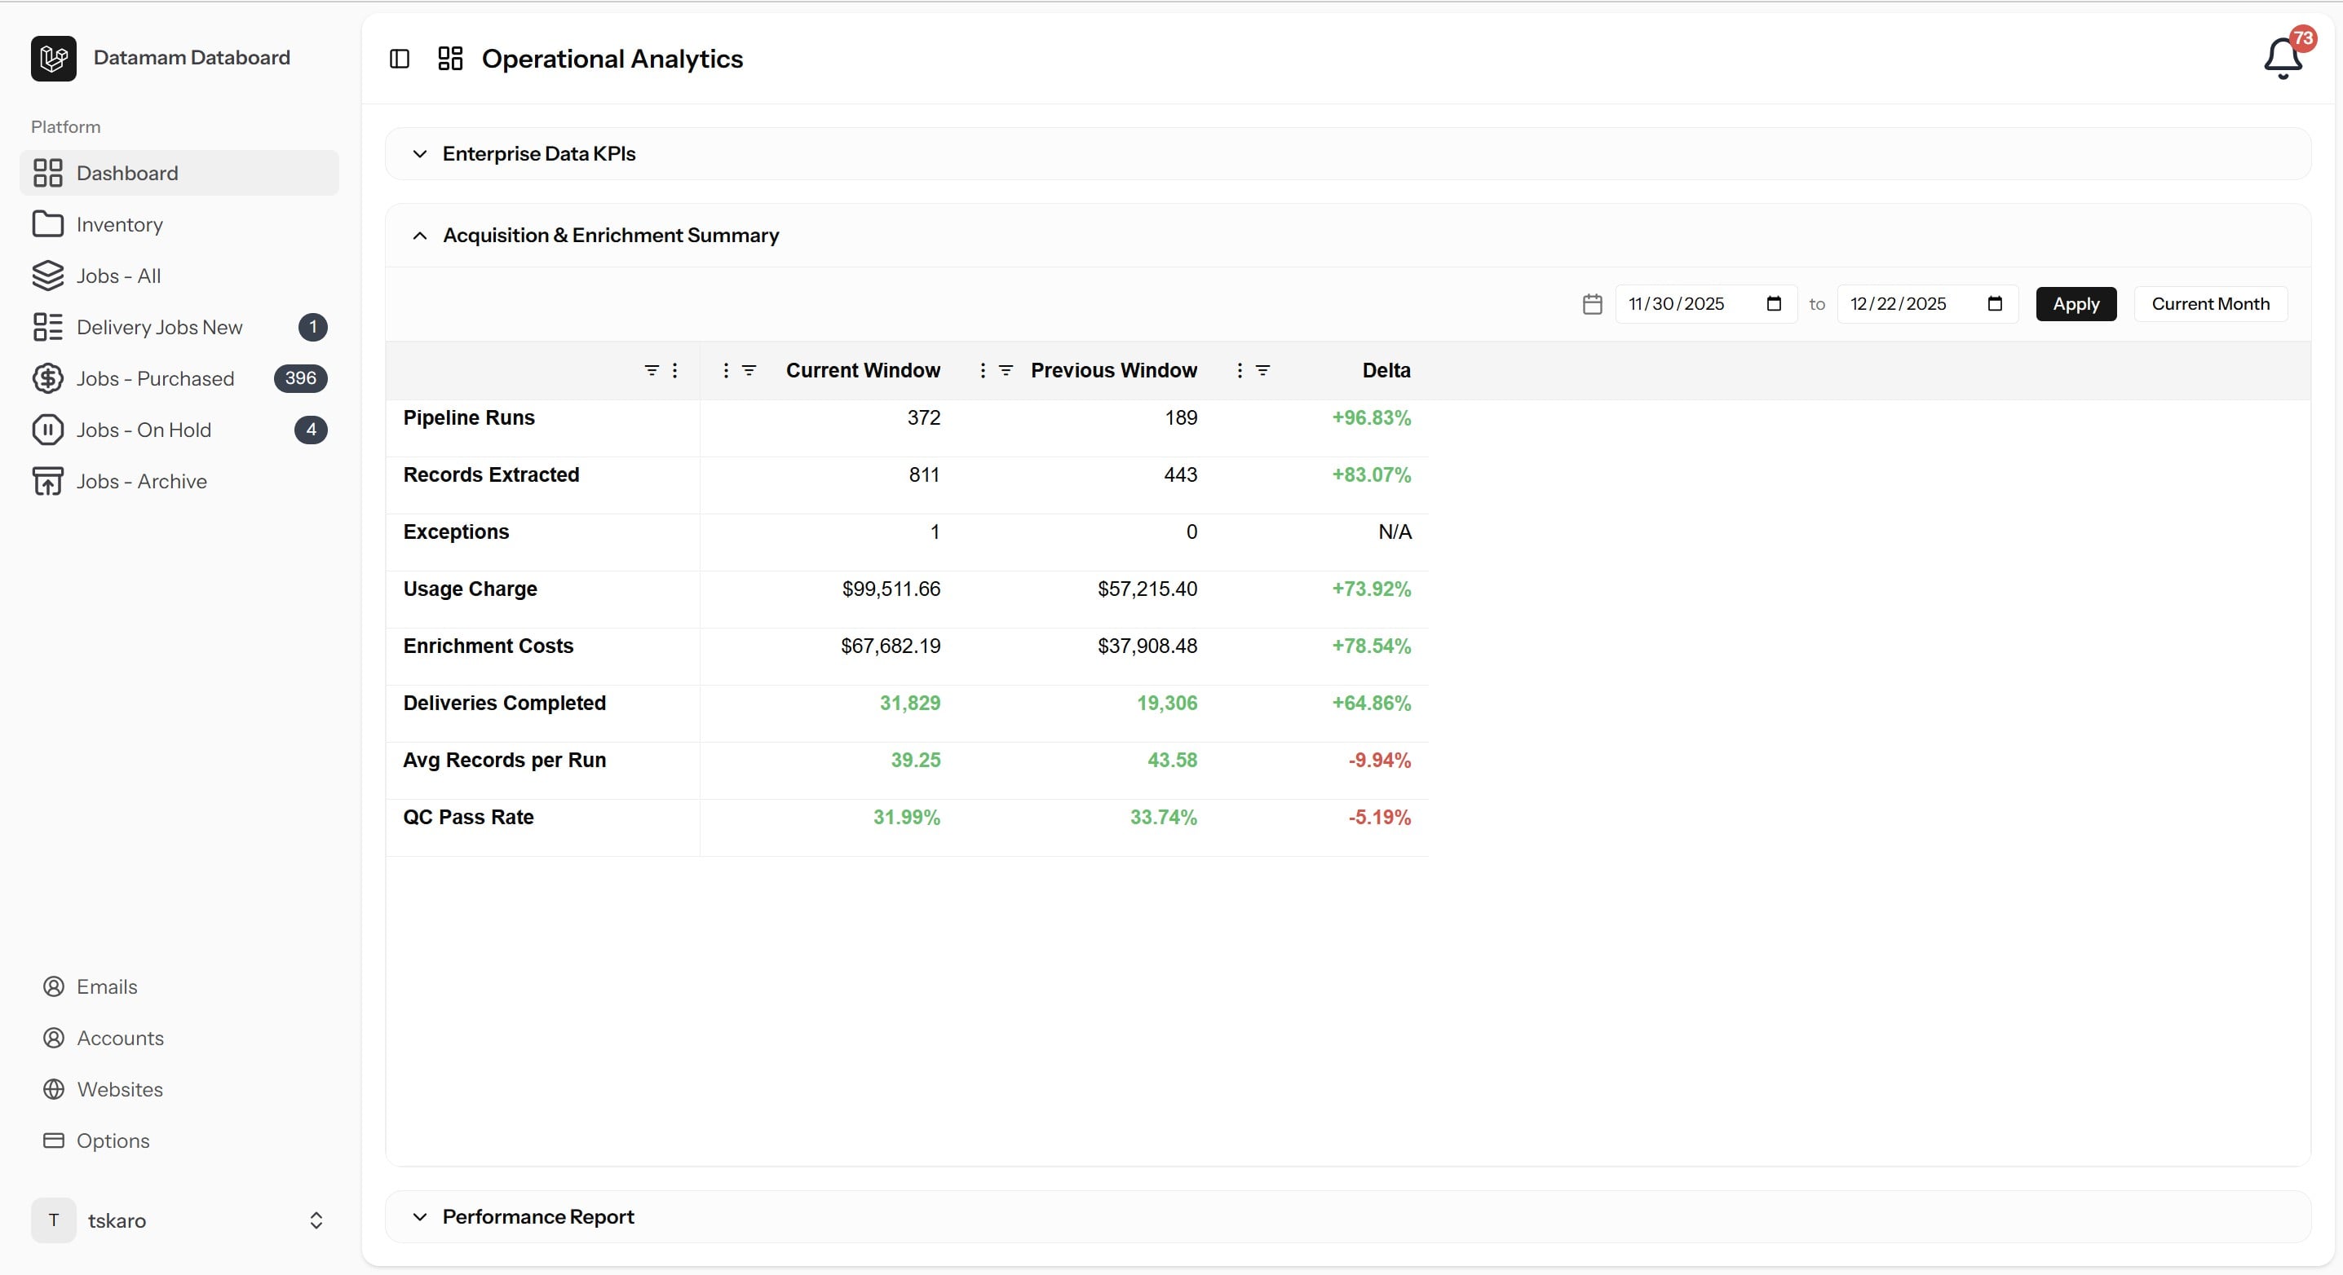
Task: Click Current Window column filter icon
Action: 749,370
